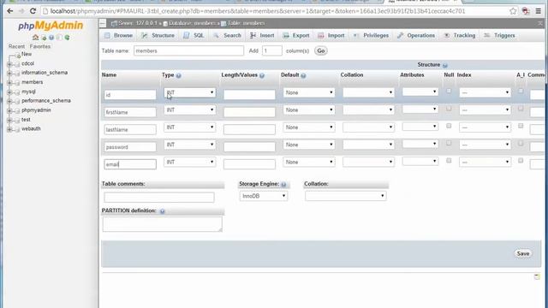
Task: Open the Search tab
Action: [227, 36]
